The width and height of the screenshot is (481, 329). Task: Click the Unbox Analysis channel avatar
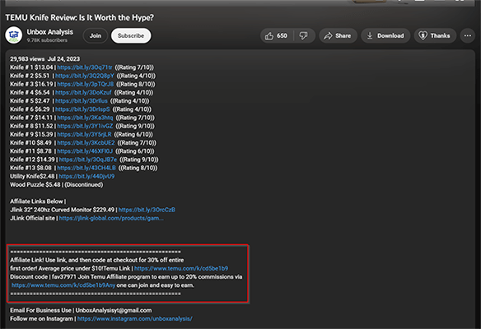(x=13, y=35)
